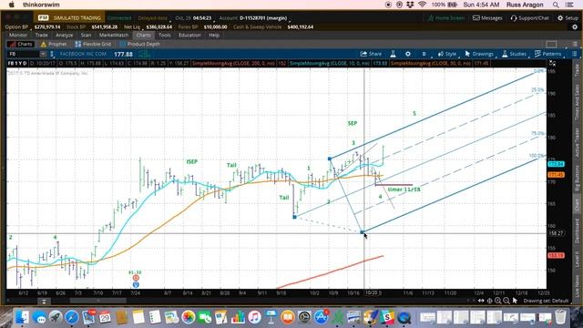583x328 pixels.
Task: Click the Style palette icon
Action: [x=441, y=54]
